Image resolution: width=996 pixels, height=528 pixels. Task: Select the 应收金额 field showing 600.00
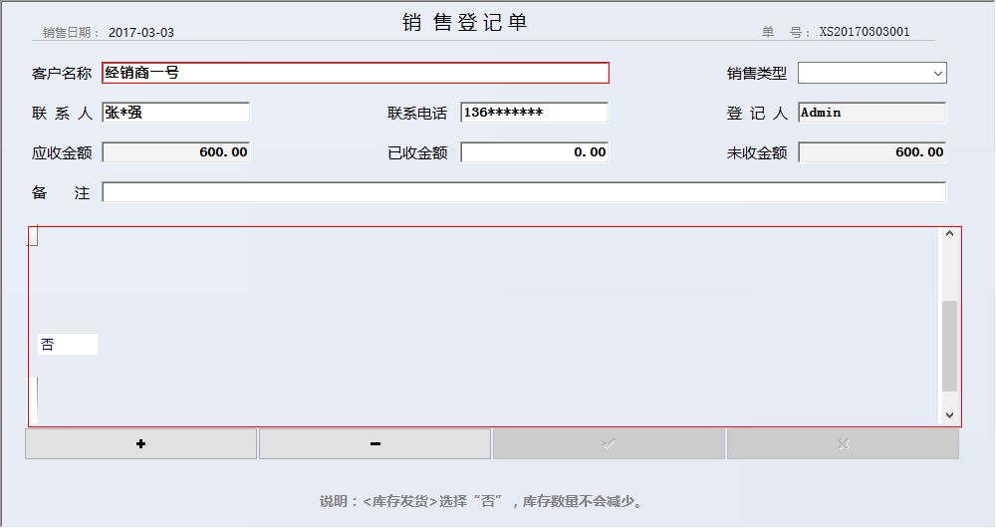tap(175, 152)
